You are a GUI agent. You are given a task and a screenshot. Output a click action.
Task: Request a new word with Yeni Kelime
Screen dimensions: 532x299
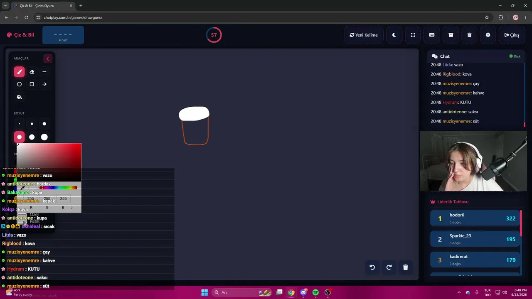click(364, 35)
